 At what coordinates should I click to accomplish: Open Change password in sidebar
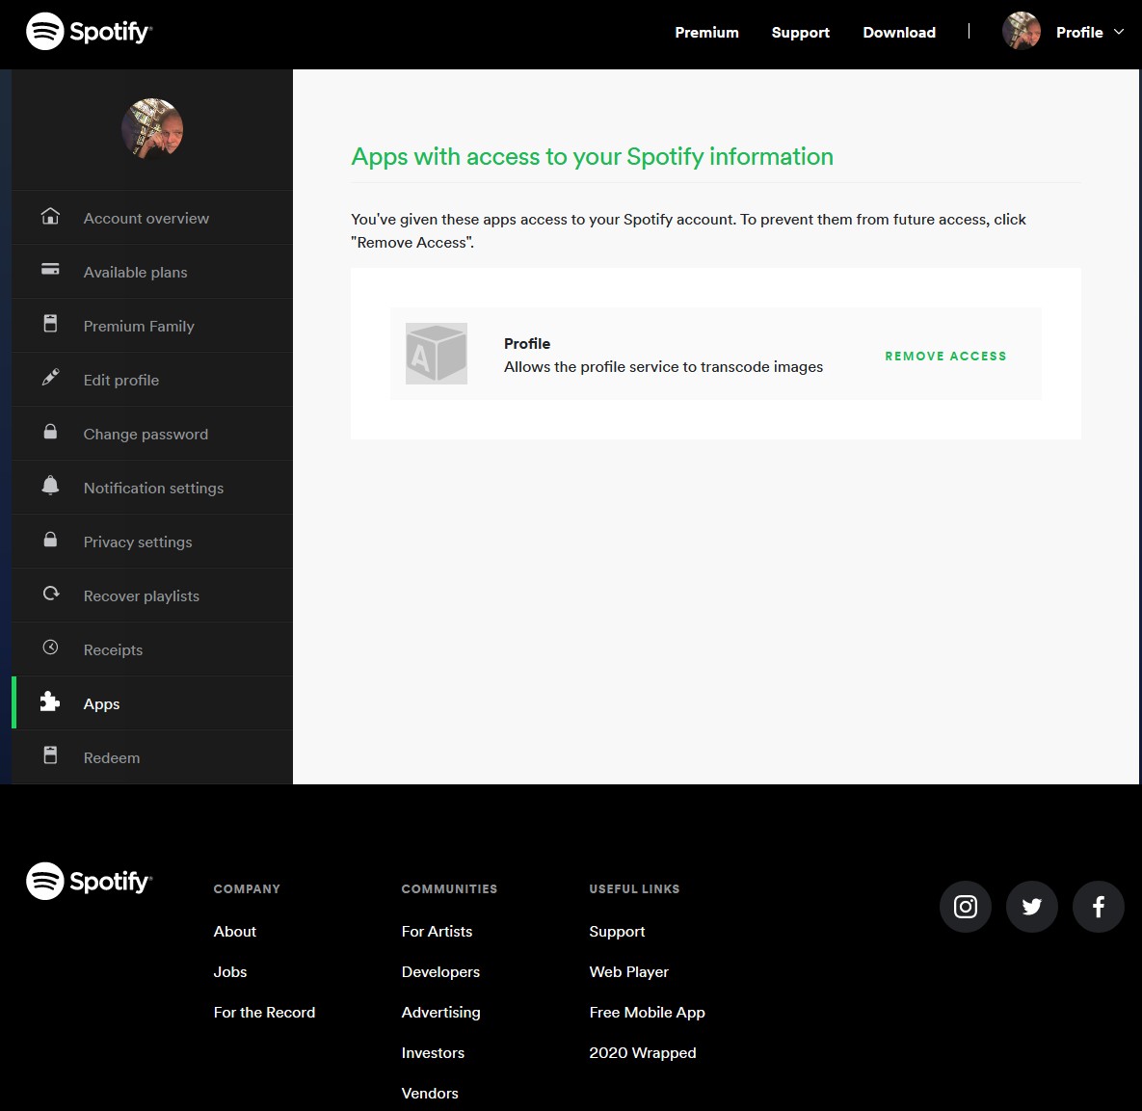(x=152, y=434)
